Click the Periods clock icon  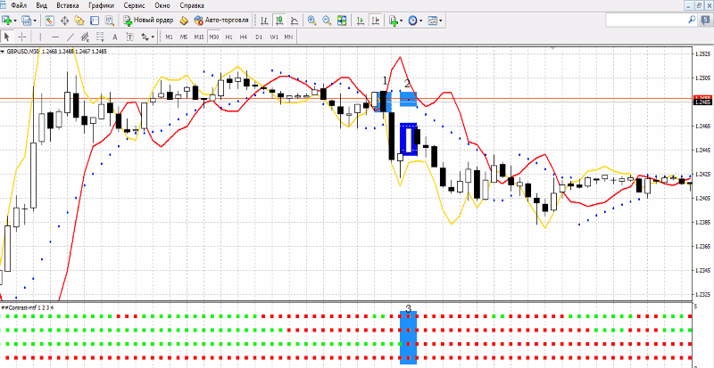413,20
